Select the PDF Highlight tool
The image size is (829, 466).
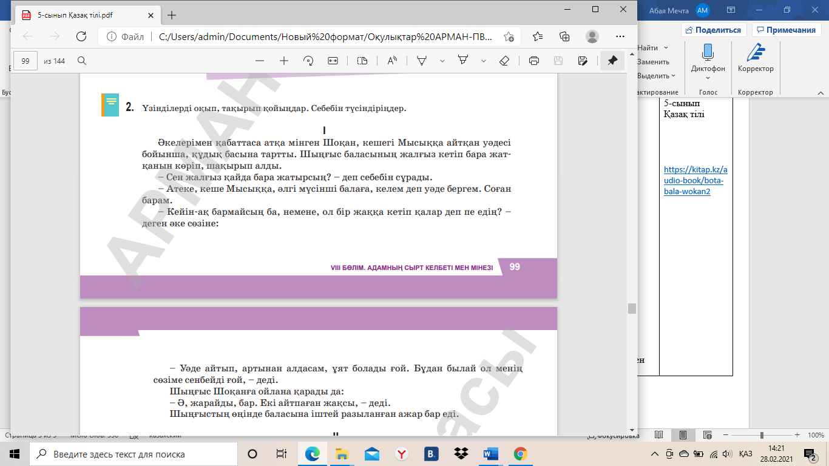pos(464,61)
